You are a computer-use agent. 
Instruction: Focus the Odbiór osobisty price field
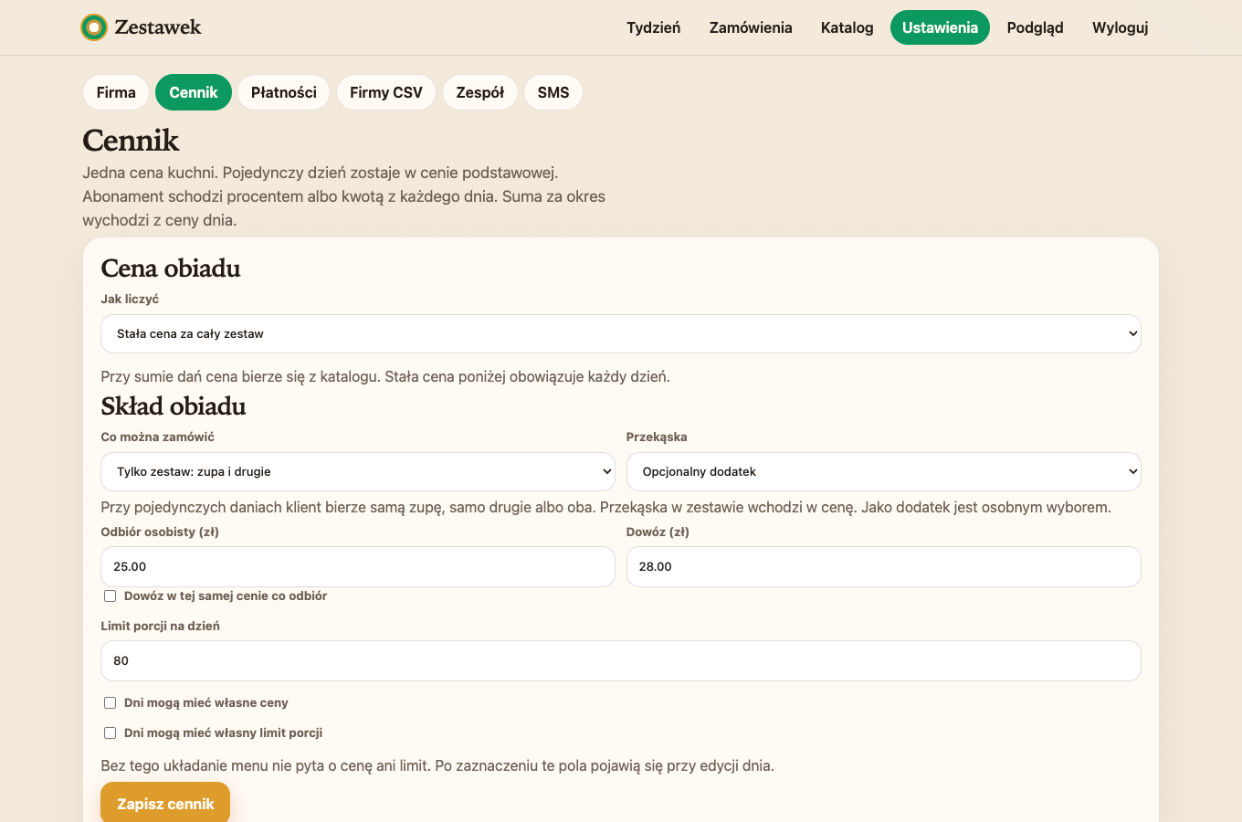pyautogui.click(x=358, y=567)
